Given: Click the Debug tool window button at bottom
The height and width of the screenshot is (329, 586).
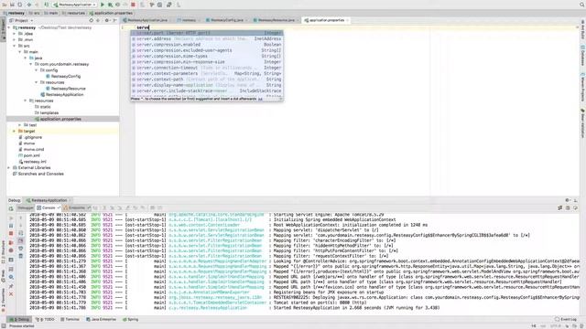Looking at the screenshot, I should pyautogui.click(x=19, y=320).
